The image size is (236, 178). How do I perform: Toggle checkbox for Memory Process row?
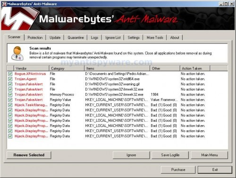point(10,94)
